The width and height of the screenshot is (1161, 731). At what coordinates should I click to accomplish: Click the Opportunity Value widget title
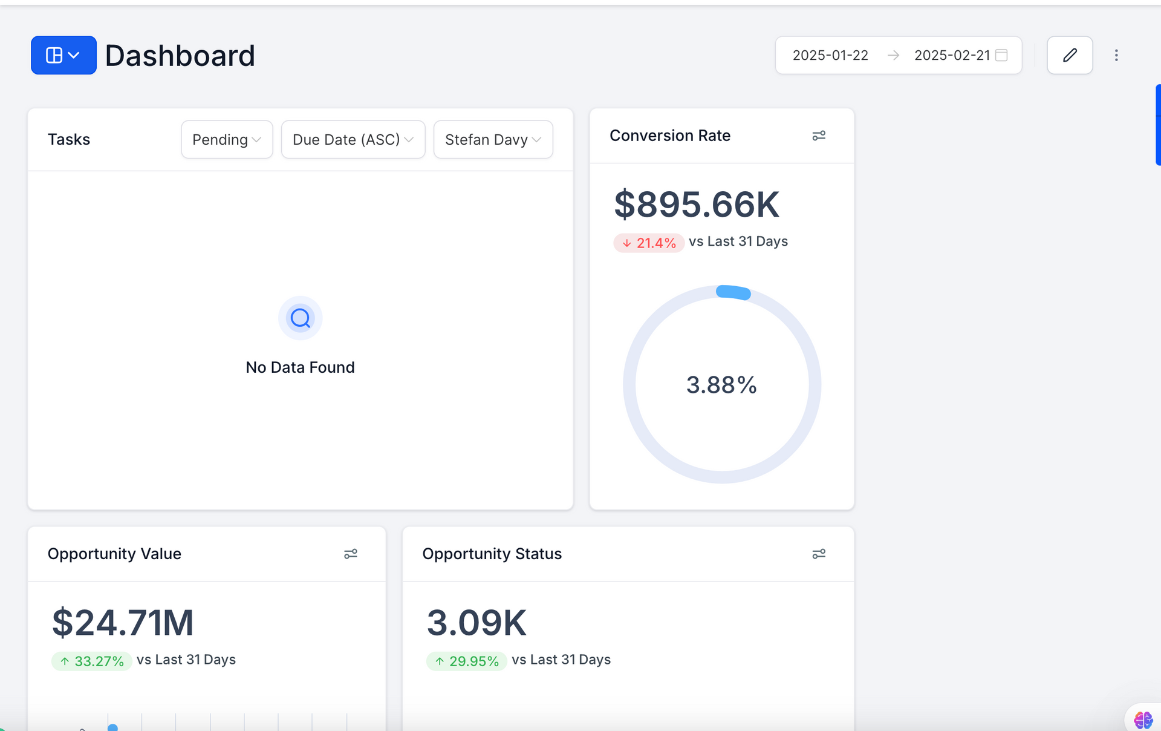point(114,554)
